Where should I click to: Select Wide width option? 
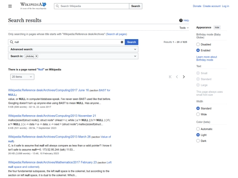198,114
